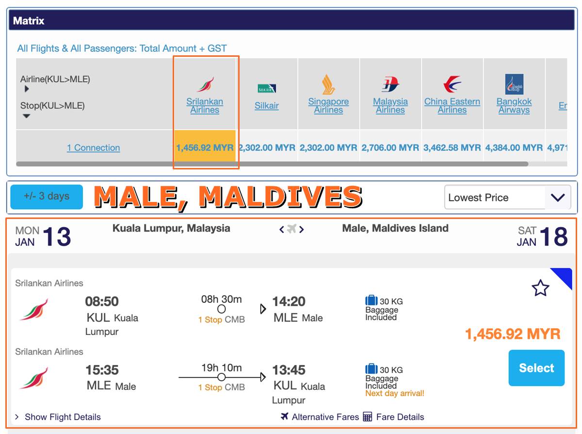The width and height of the screenshot is (582, 434).
Task: Mark the flight as favorite with the star
Action: point(540,288)
